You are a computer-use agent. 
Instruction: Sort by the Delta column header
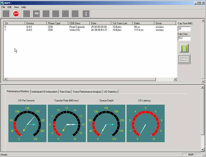(x=143, y=23)
